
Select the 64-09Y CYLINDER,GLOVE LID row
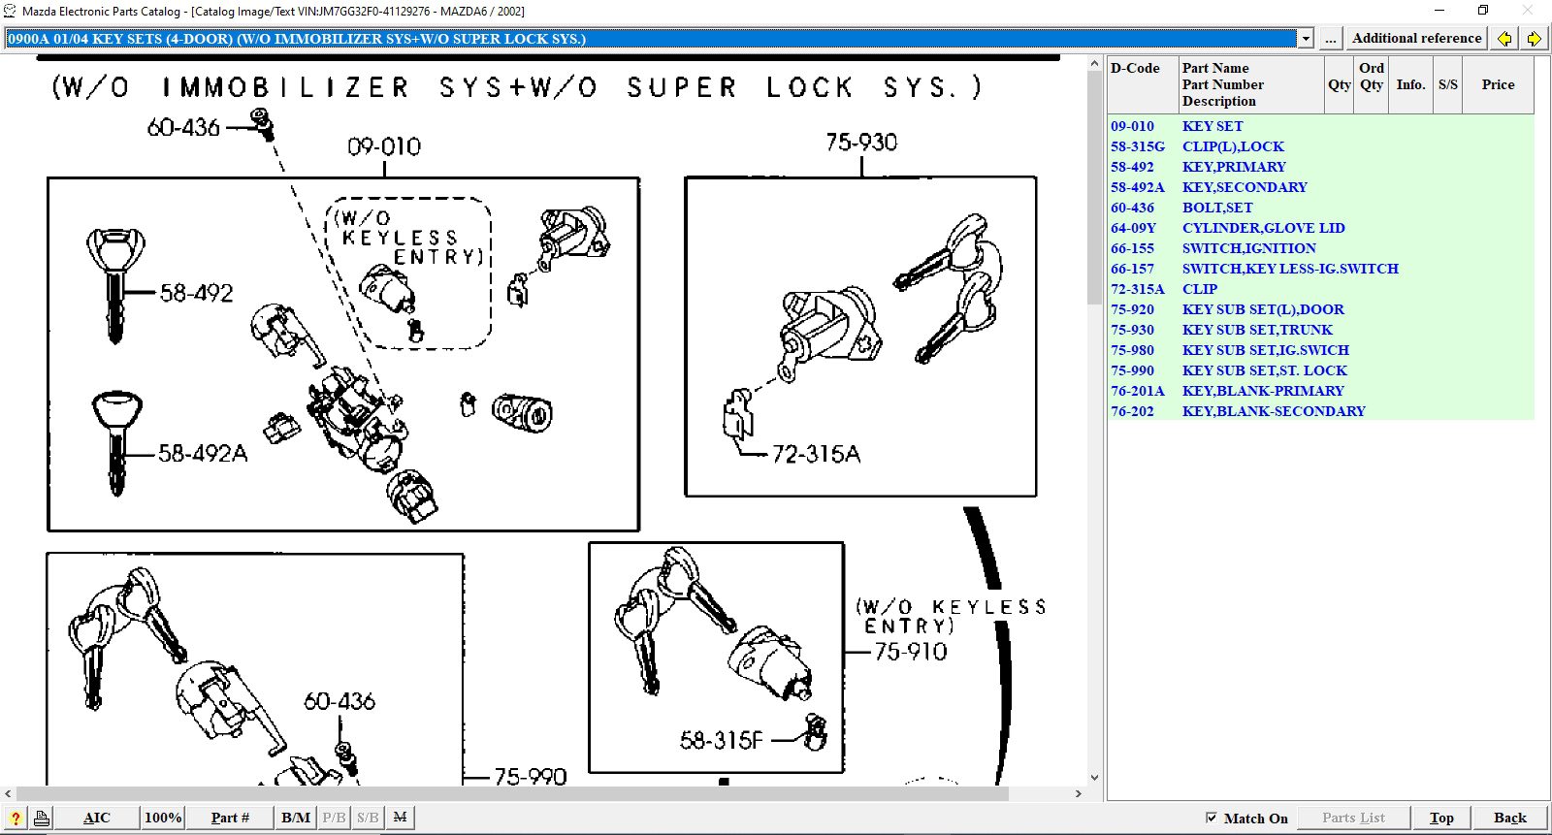[1321, 228]
